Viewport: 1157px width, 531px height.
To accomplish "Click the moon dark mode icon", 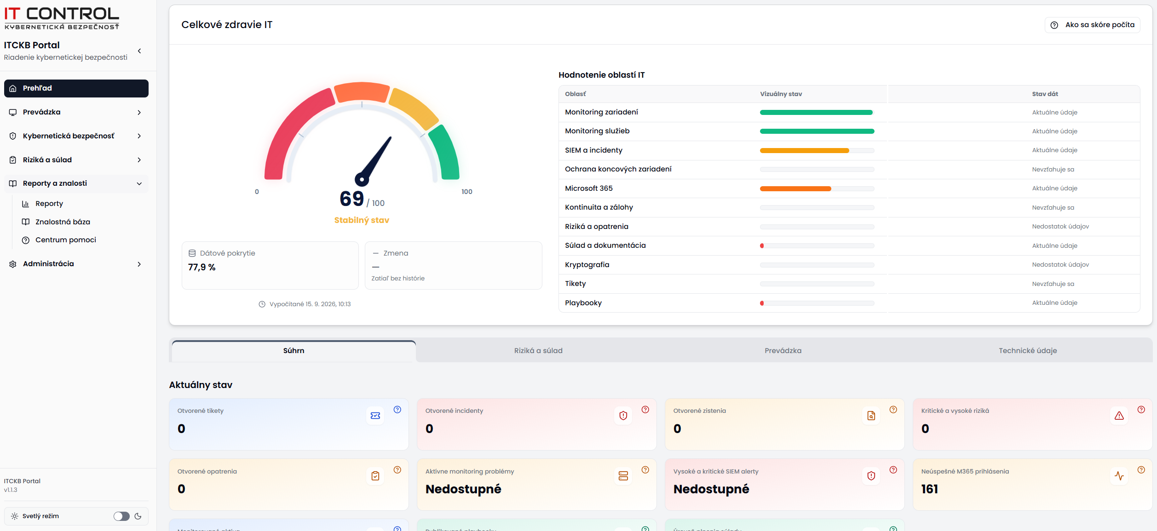I will (x=138, y=516).
